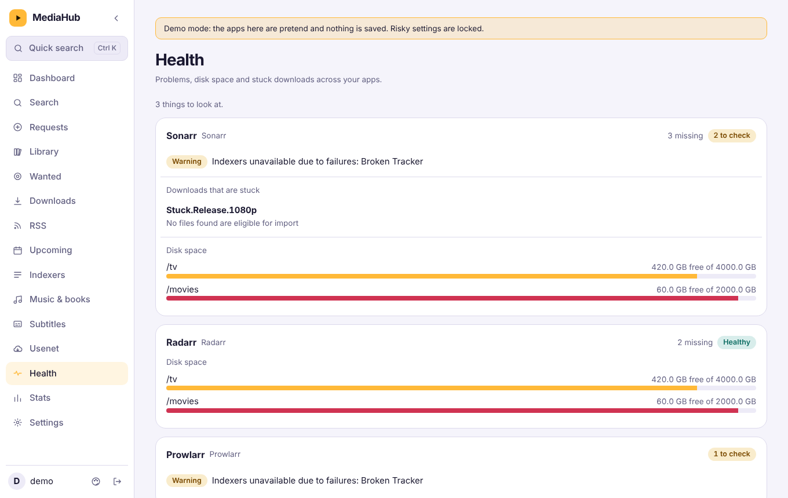Image resolution: width=788 pixels, height=498 pixels.
Task: Click the Sonarr /tv disk space bar
Action: coord(461,276)
